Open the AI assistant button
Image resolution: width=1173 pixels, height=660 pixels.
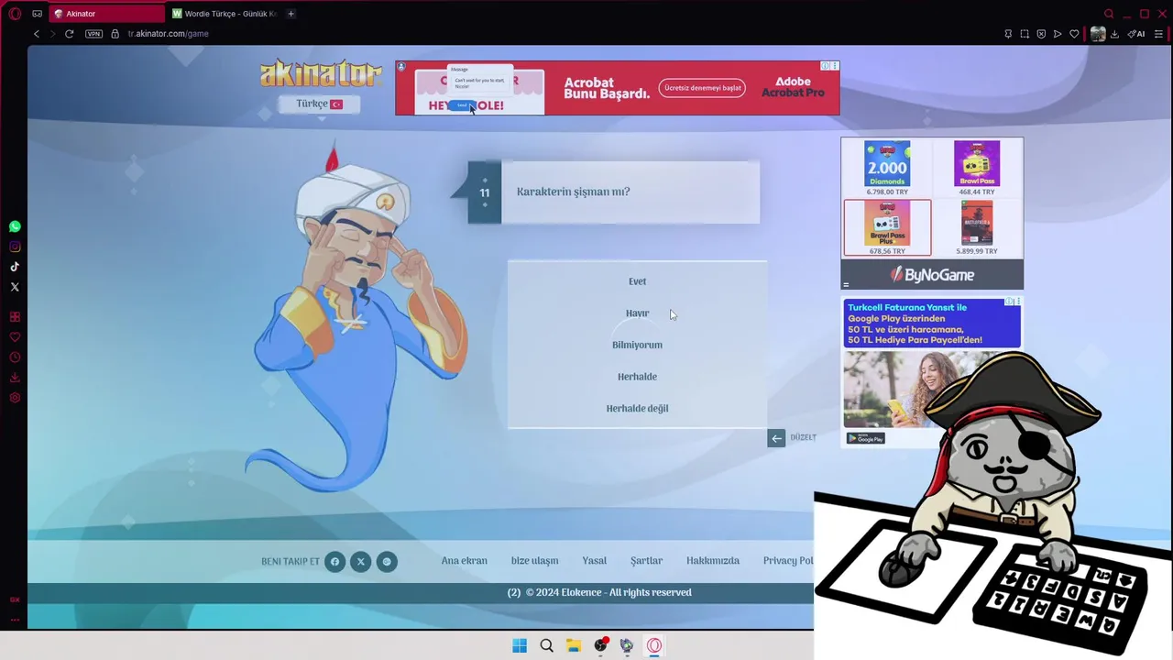point(1136,34)
